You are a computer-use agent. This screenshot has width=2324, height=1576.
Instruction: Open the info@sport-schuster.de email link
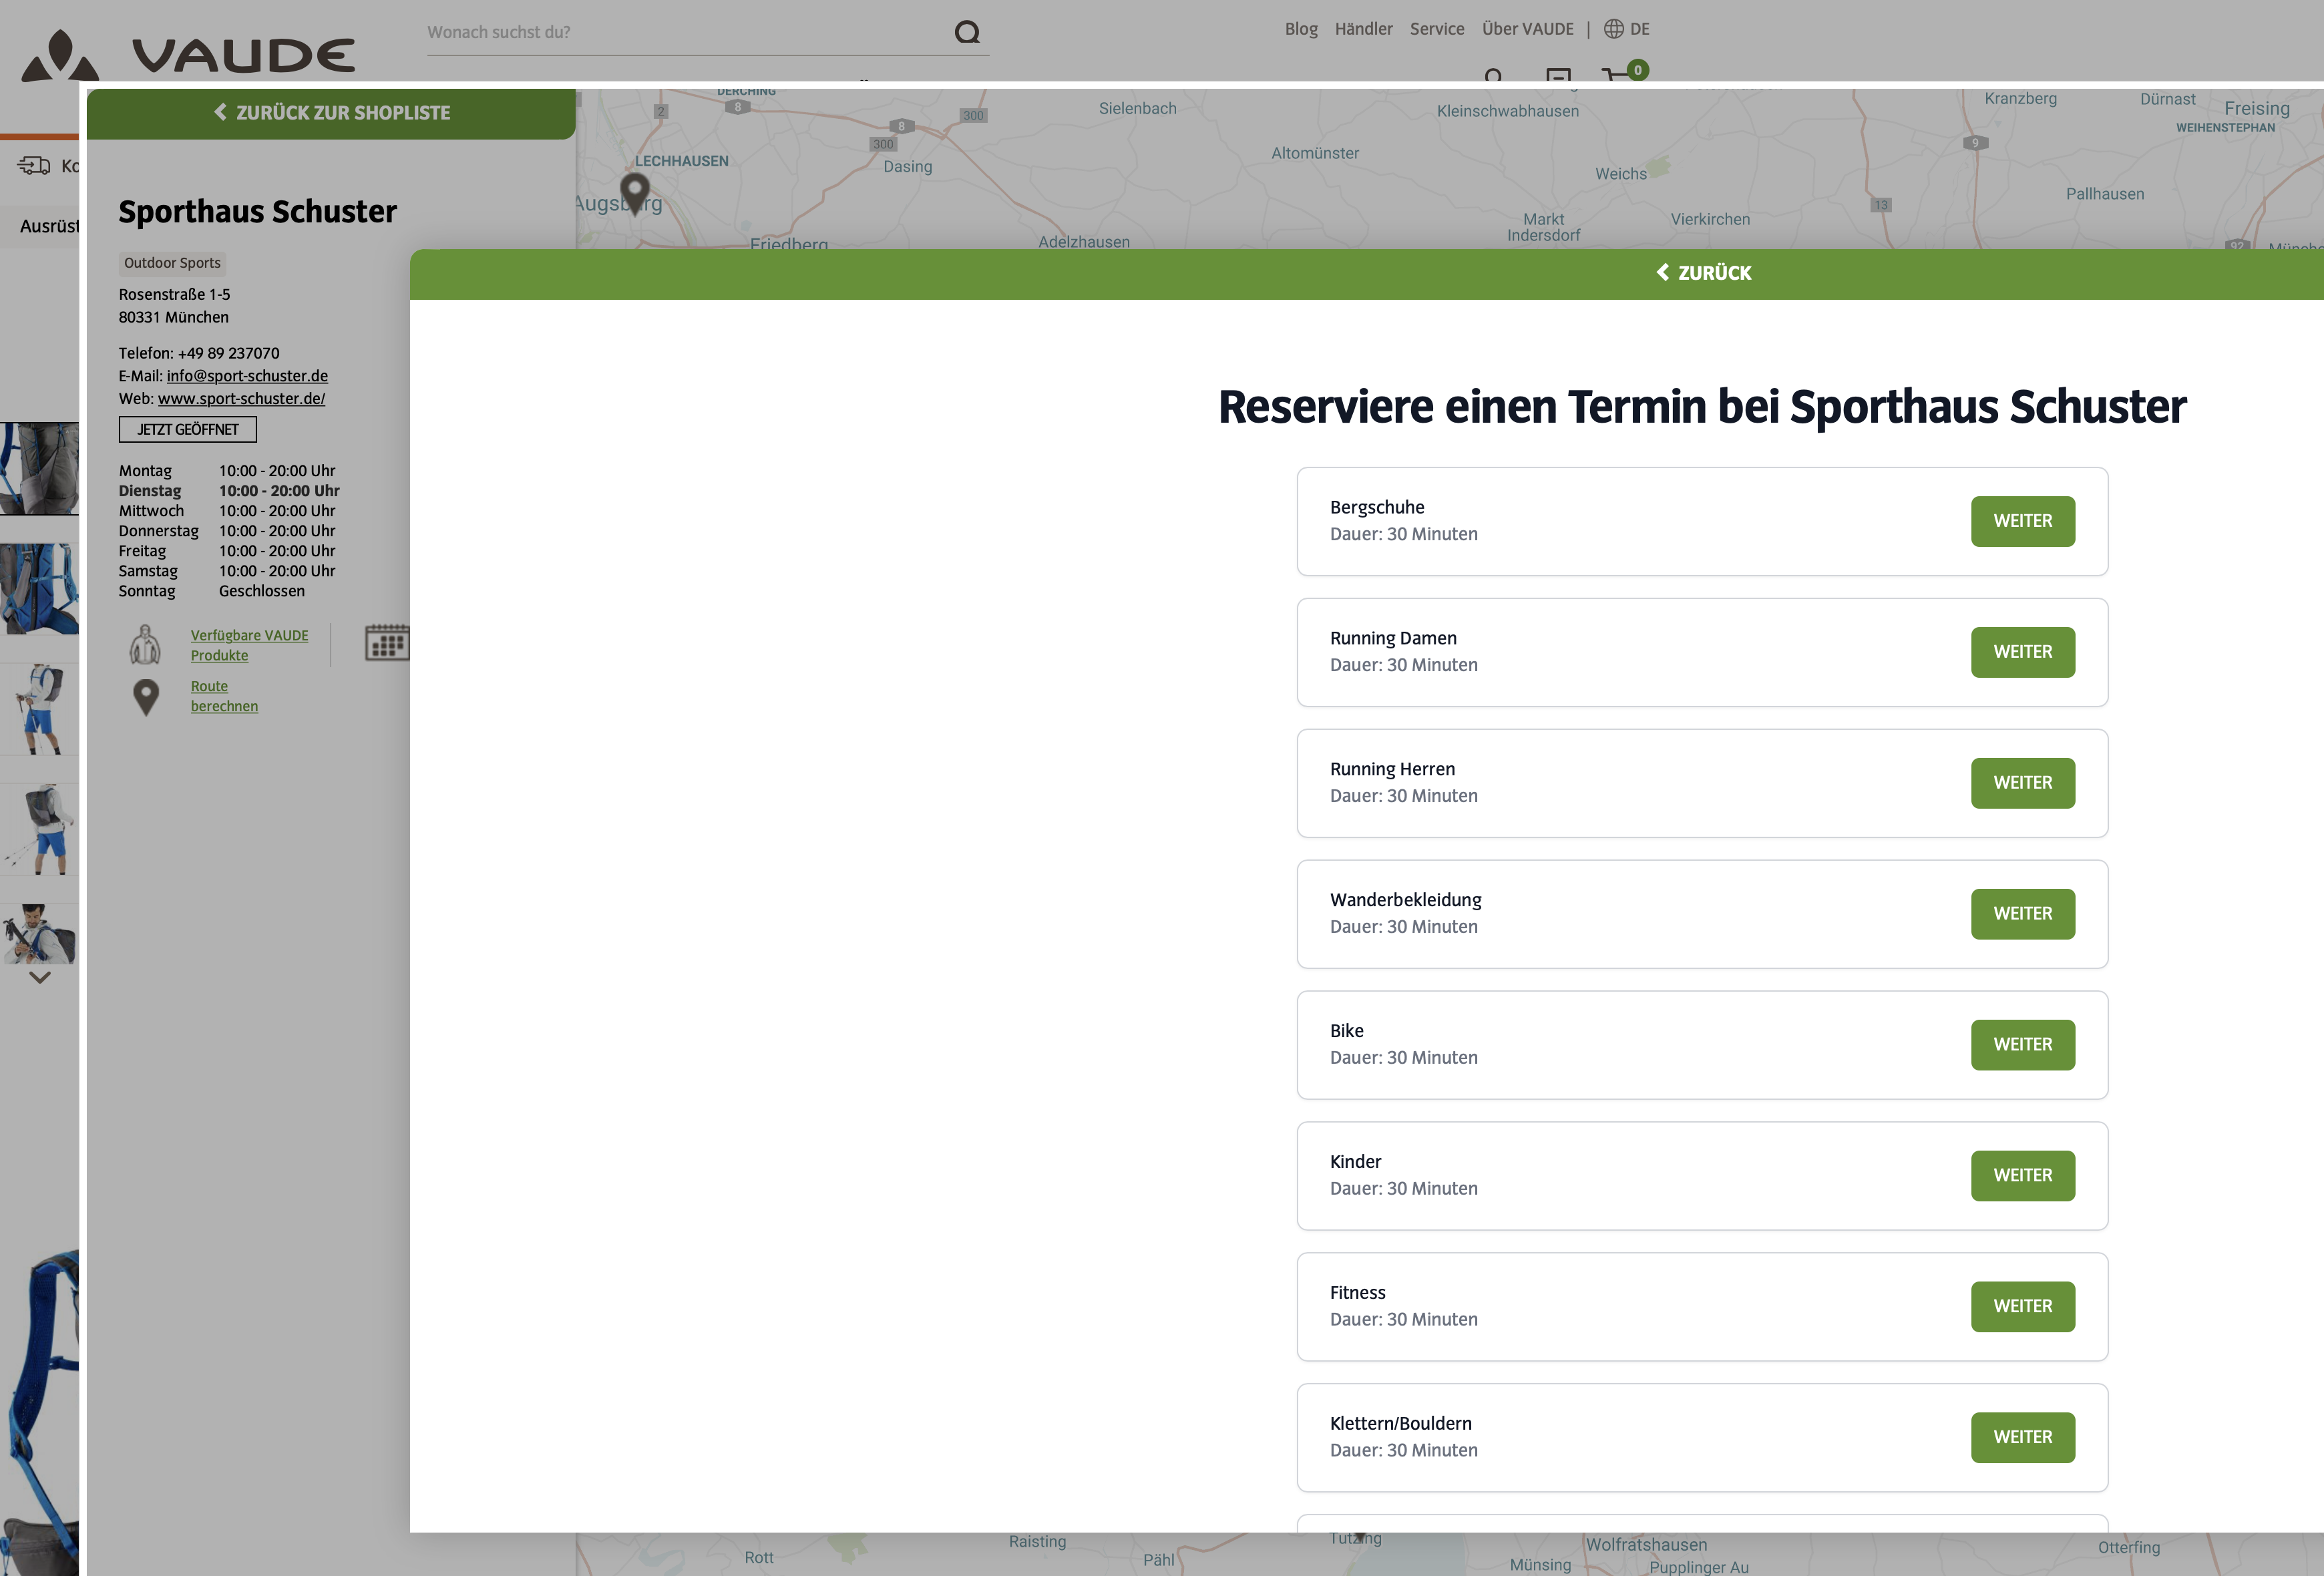247,376
